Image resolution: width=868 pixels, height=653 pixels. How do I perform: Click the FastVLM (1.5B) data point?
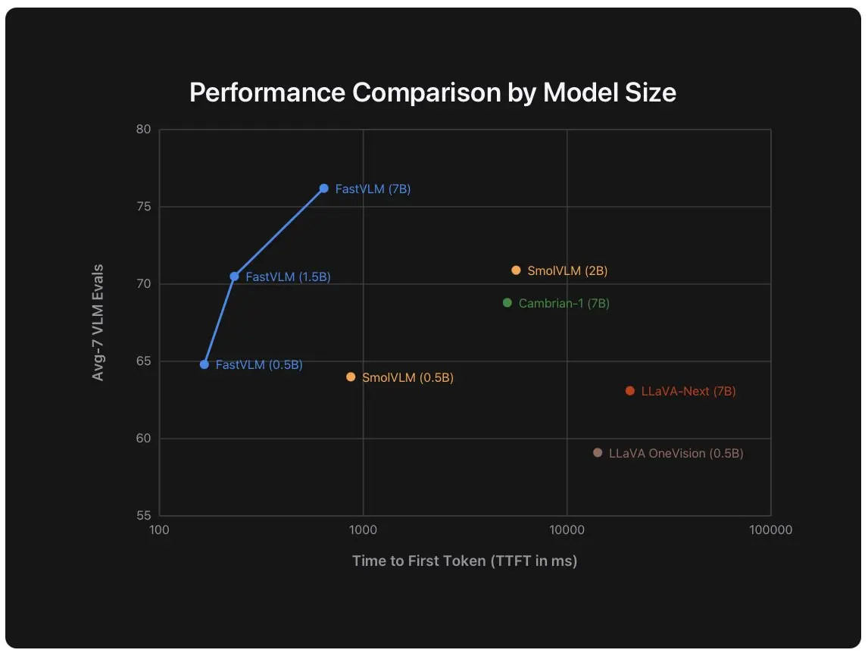234,277
